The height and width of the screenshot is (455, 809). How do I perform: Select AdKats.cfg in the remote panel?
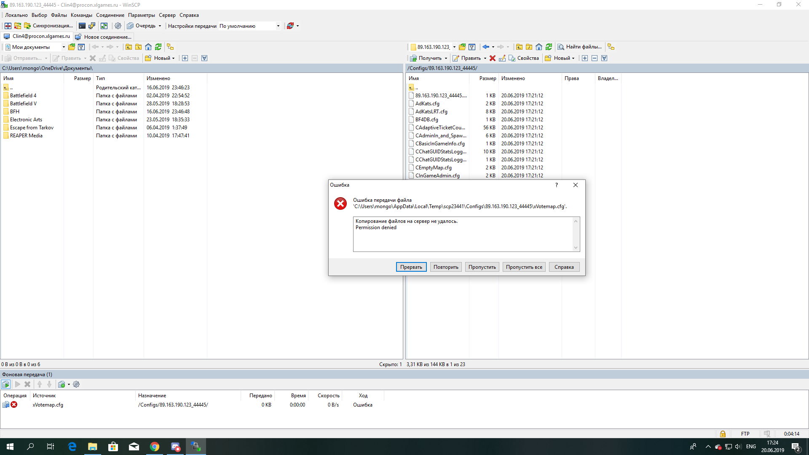point(427,104)
